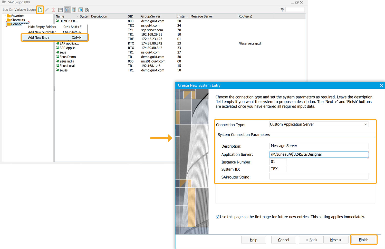The width and height of the screenshot is (385, 249).
Task: Click the SAP Applic... connection icon
Action: click(57, 48)
